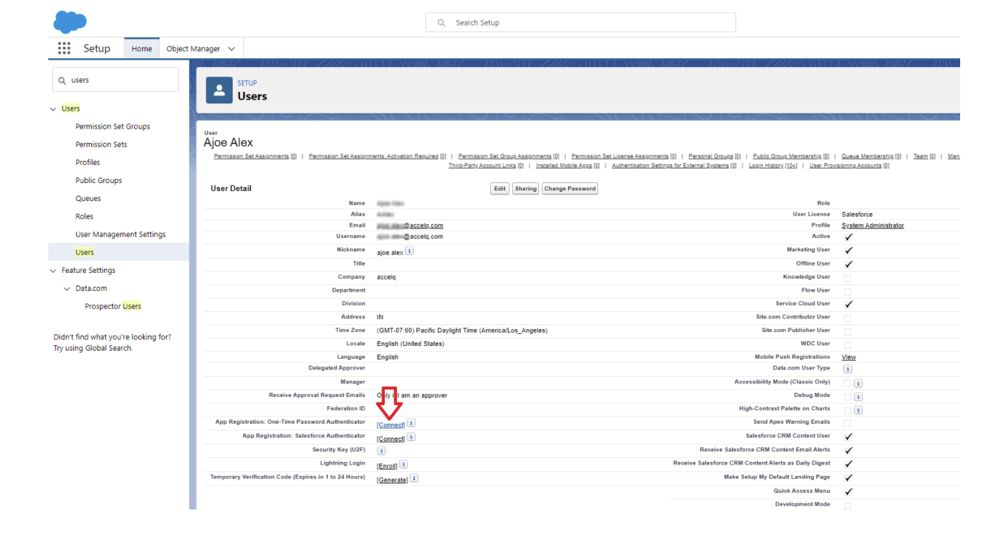Click the user's email address link
997x539 pixels.
[410, 226]
